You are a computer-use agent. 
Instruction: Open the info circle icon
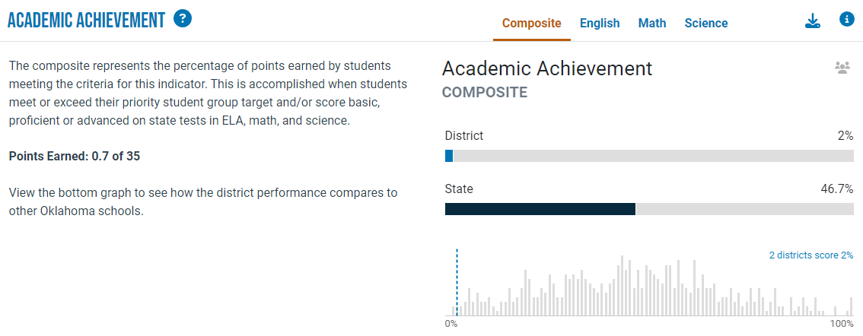[x=846, y=20]
